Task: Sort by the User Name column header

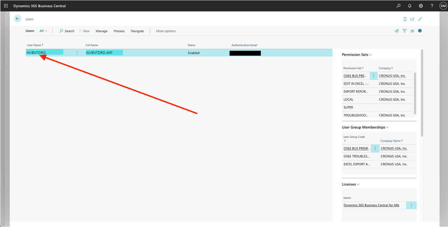Action: click(35, 45)
